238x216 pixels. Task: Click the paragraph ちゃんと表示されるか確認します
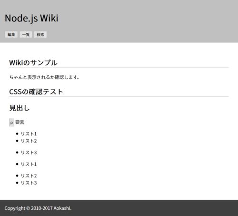click(44, 77)
